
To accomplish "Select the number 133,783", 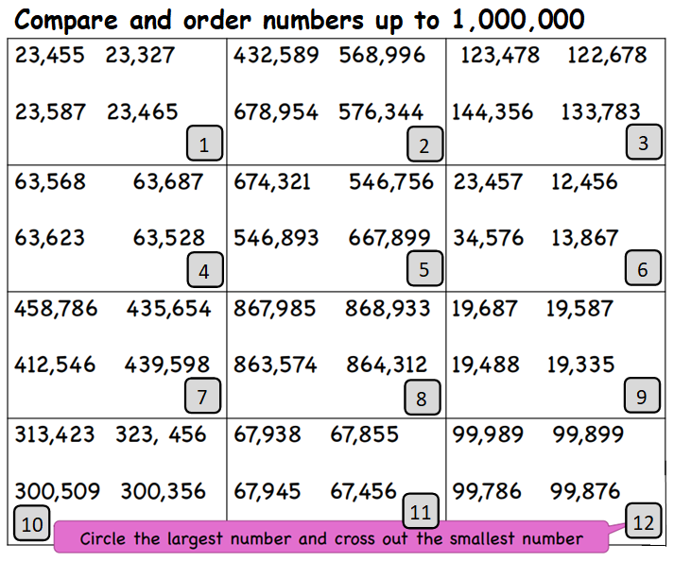I will coord(601,112).
